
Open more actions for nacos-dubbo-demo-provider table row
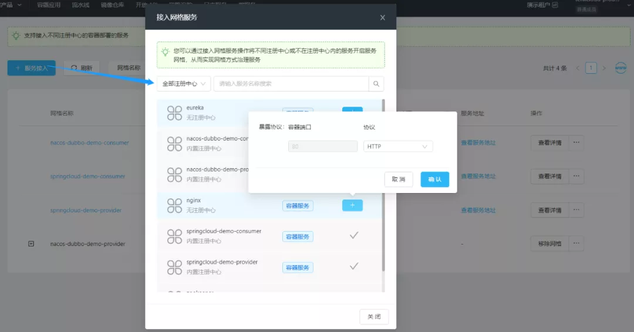click(576, 243)
